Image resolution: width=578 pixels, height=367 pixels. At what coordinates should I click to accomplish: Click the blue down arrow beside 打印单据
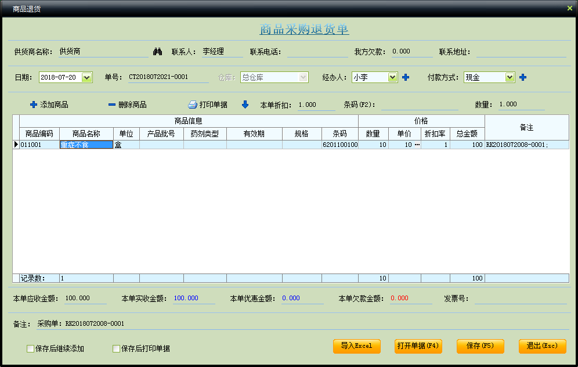coord(245,105)
